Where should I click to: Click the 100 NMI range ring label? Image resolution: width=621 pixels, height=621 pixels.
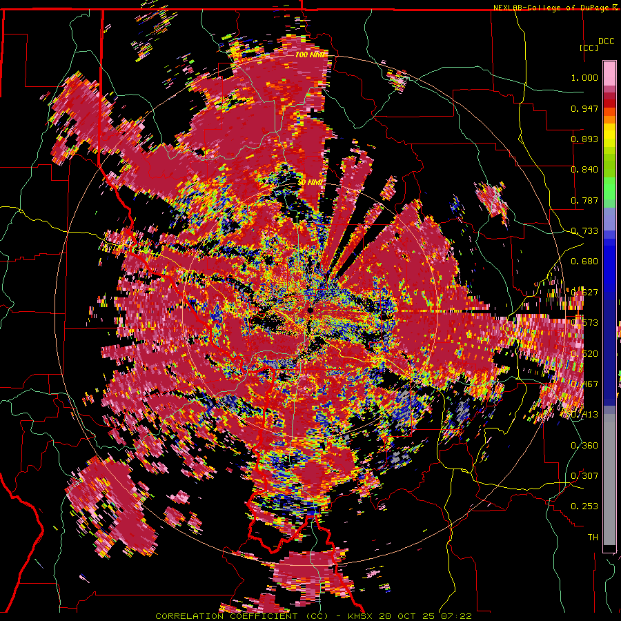(x=309, y=55)
